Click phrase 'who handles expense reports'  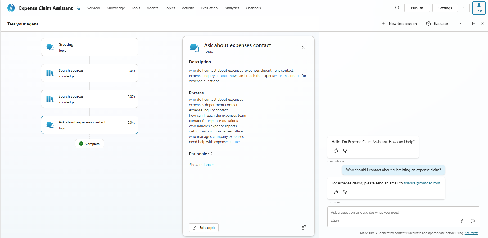click(x=213, y=126)
